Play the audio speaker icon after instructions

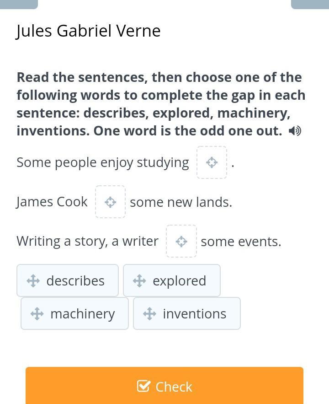tap(295, 131)
